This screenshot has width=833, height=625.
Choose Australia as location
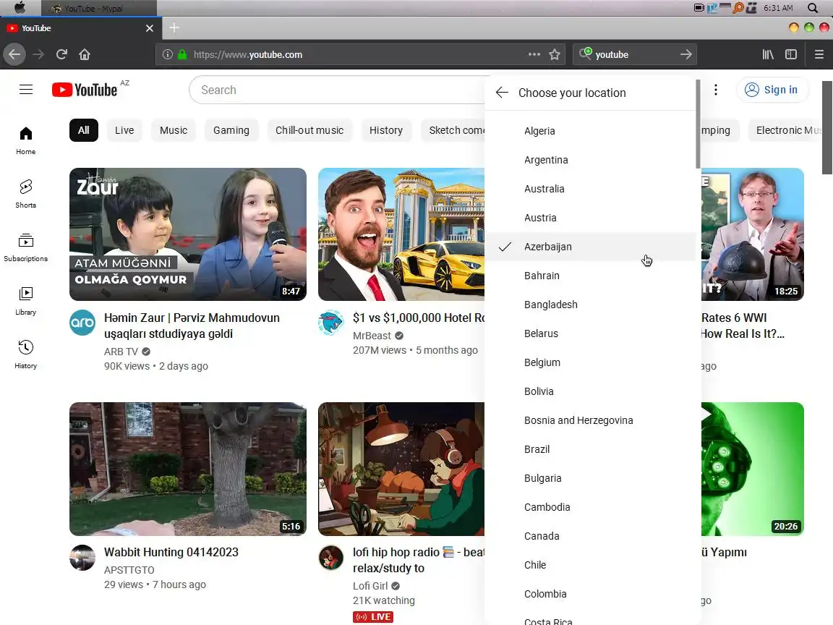coord(590,189)
